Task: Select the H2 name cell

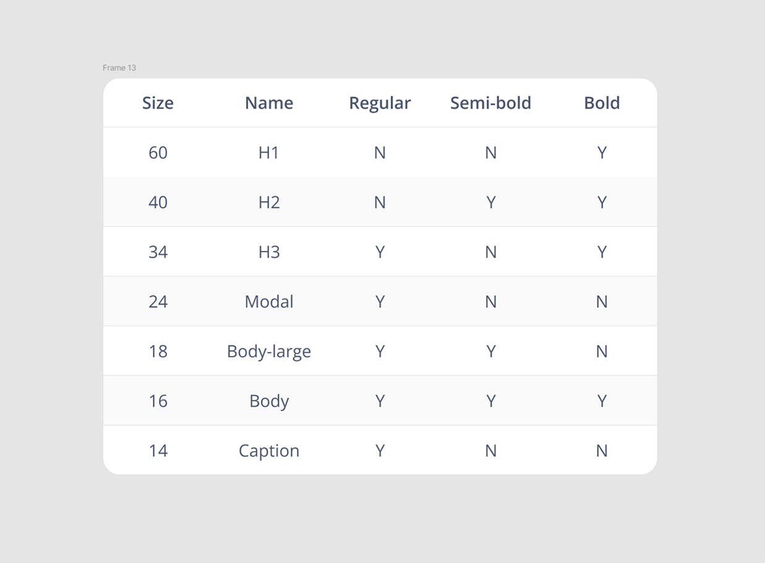Action: 269,202
